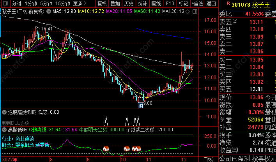Click the magenta MA20: 11.85 legend
This screenshot has width=276, height=162.
pos(119,12)
